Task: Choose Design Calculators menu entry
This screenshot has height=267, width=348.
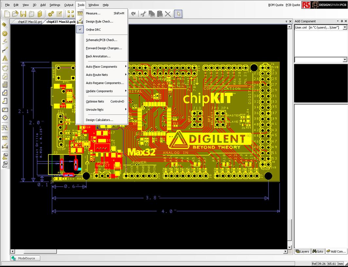Action: point(102,120)
